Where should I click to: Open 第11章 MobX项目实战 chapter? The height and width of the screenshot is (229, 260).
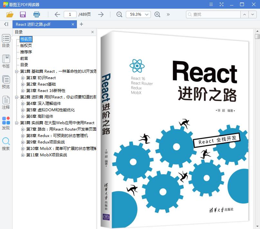click(x=47, y=155)
